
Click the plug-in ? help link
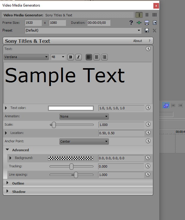[149, 41]
